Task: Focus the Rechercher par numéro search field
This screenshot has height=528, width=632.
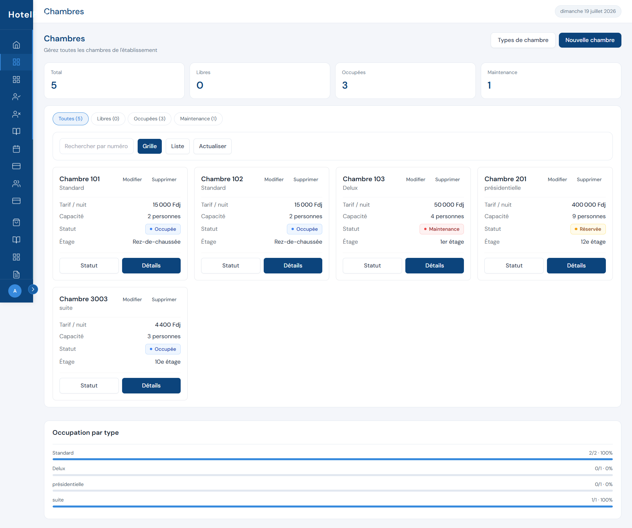Action: (96, 146)
